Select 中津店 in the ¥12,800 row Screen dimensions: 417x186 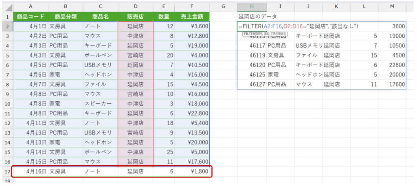tap(135, 36)
